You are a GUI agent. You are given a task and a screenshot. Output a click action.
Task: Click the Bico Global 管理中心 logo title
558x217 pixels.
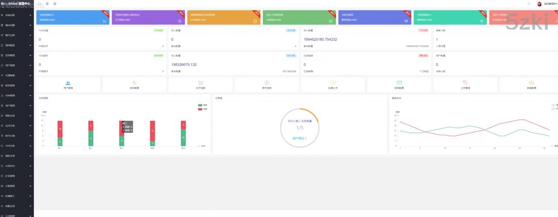coord(16,4)
